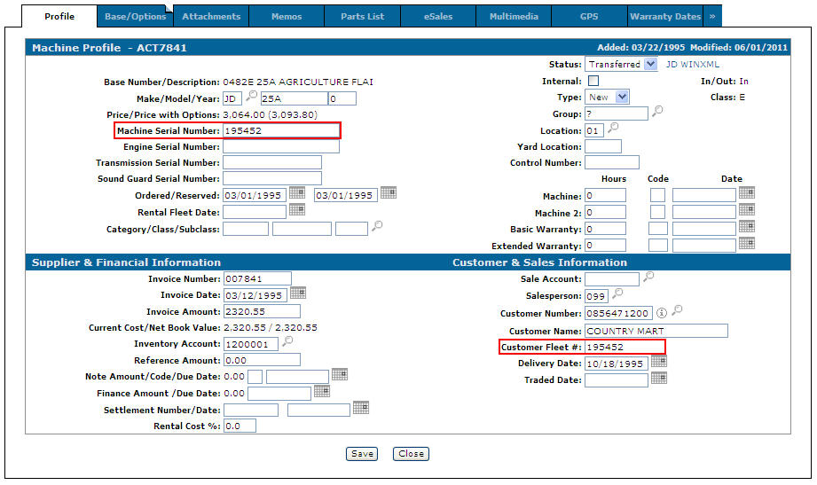Click the Invoice Amount field
Viewport: 817px width, 485px height.
pos(262,311)
